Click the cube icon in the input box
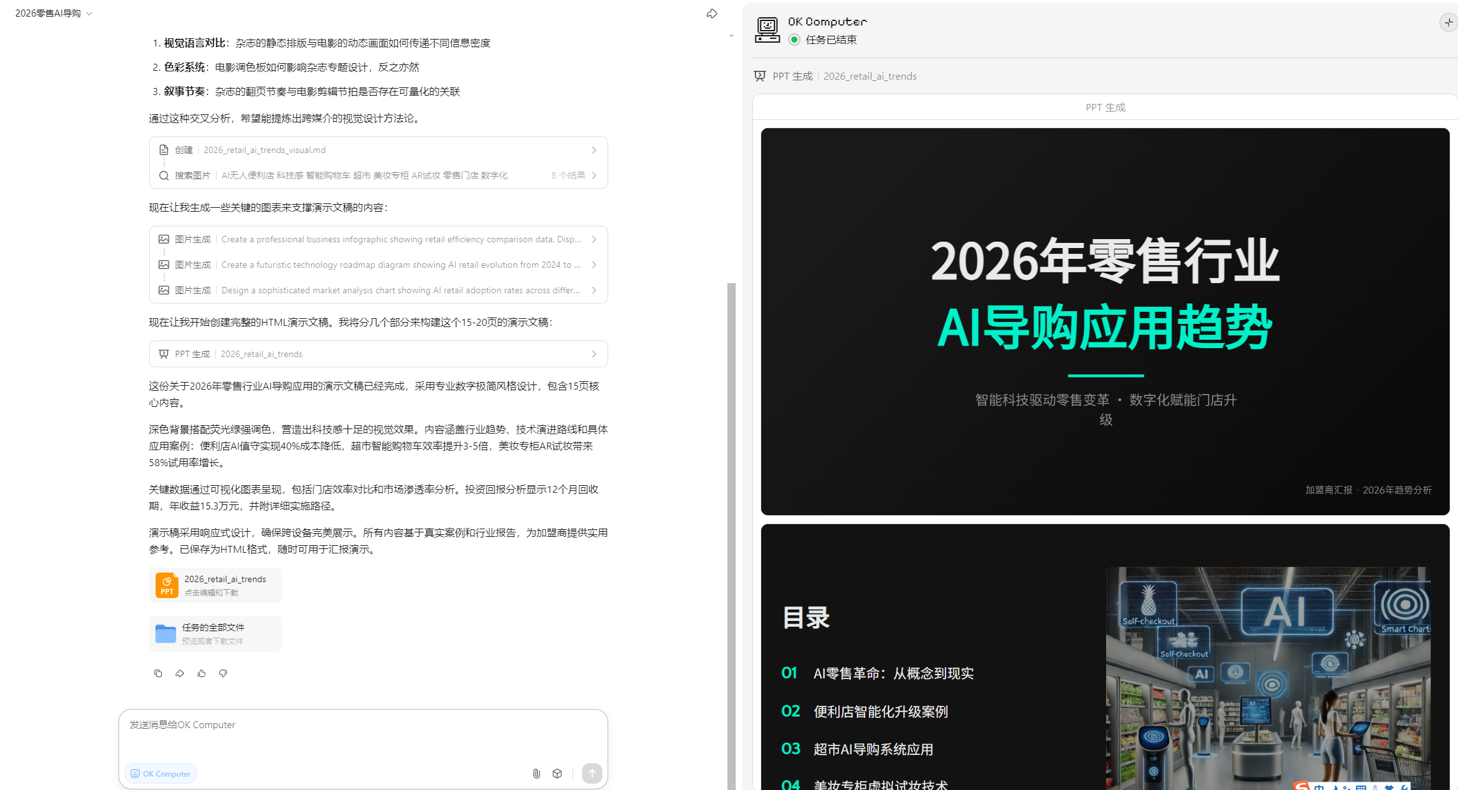The width and height of the screenshot is (1458, 790). 557,773
